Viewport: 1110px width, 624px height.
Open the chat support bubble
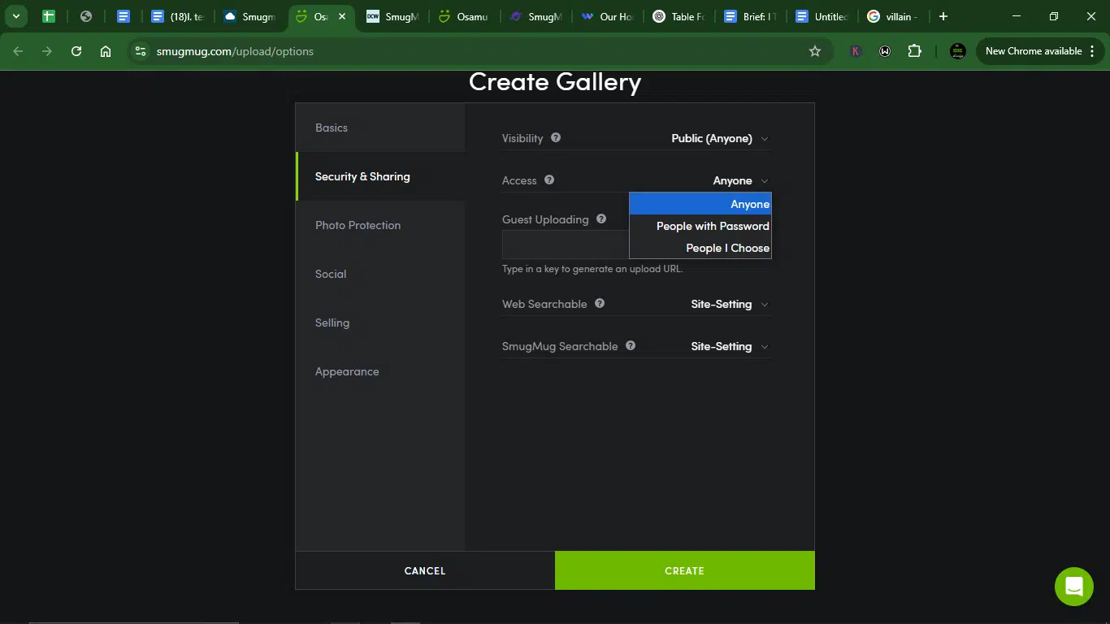click(x=1074, y=587)
